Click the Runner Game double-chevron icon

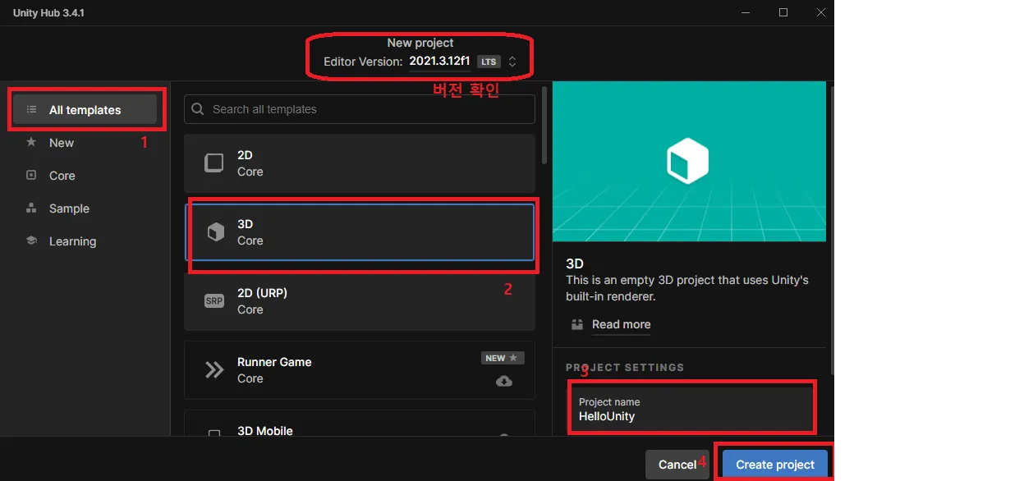pos(214,370)
